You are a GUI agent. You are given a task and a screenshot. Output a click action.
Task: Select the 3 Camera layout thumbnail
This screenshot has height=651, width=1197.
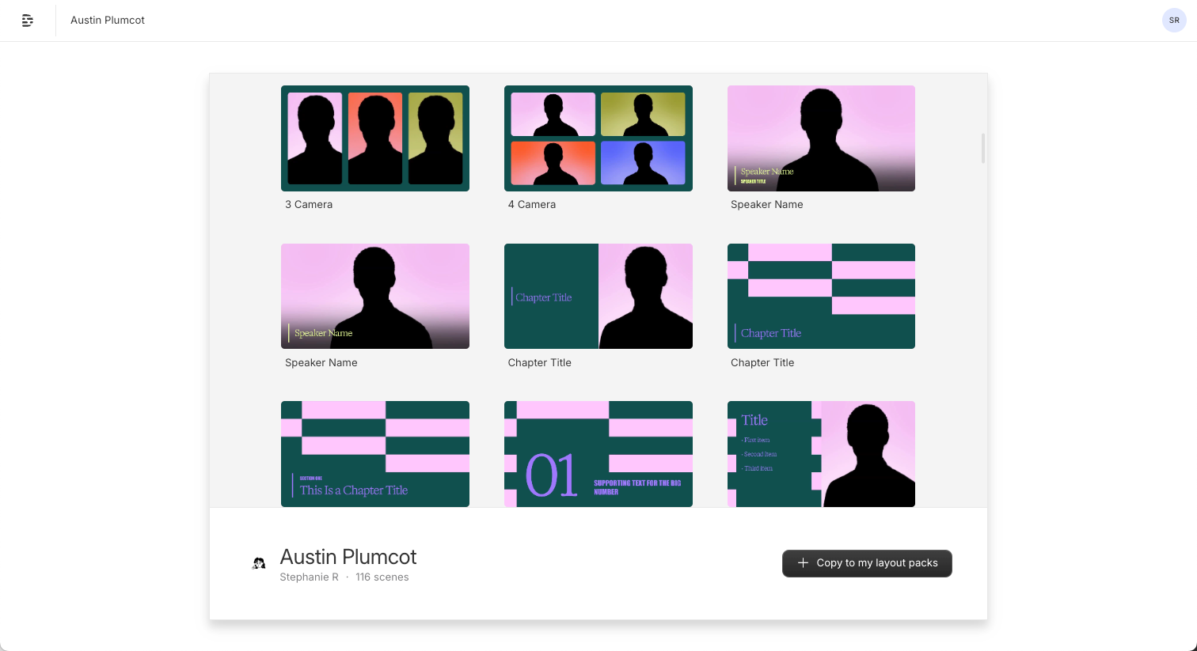click(x=374, y=138)
